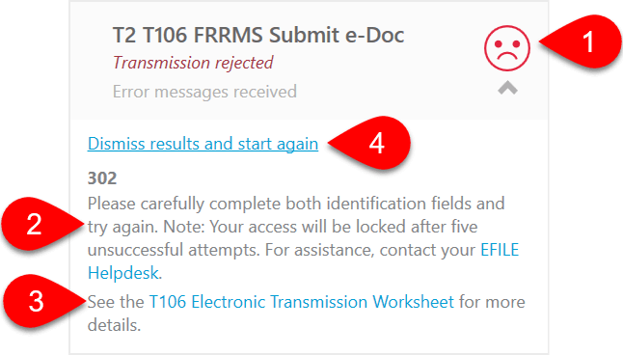The width and height of the screenshot is (623, 355).
Task: Collapse error details with the up chevron
Action: 507,88
